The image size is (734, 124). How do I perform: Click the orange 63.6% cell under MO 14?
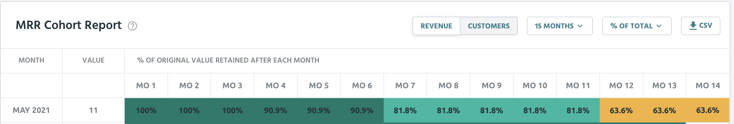pyautogui.click(x=708, y=110)
